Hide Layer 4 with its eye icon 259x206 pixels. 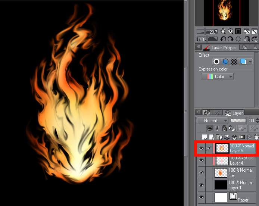click(x=201, y=160)
